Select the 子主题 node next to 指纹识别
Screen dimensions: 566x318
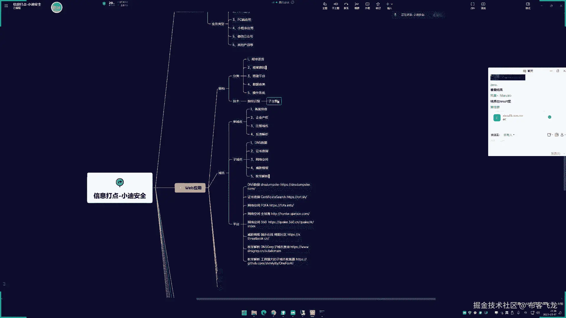(274, 101)
